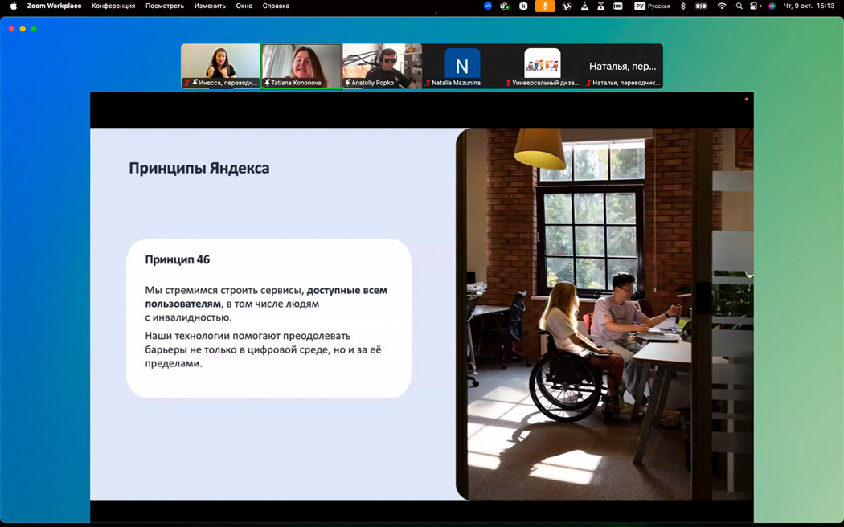
Task: Click Natalia Mazunina's participant tile
Action: coord(462,65)
